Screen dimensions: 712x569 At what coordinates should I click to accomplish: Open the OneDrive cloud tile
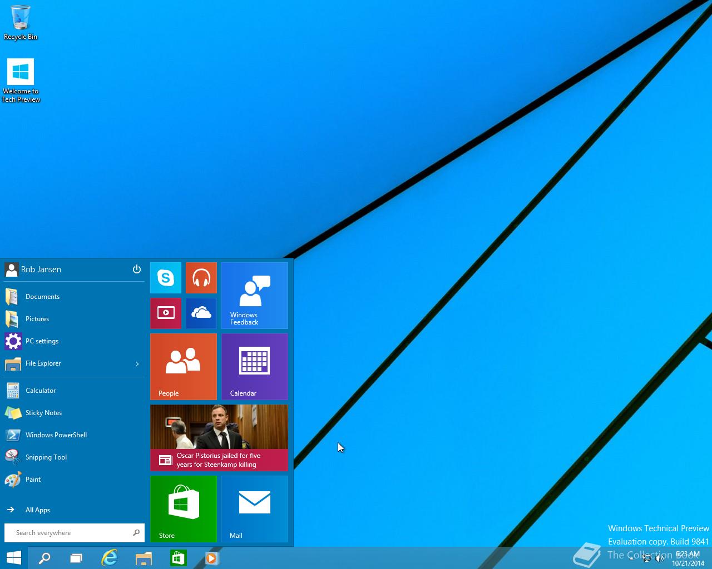201,313
